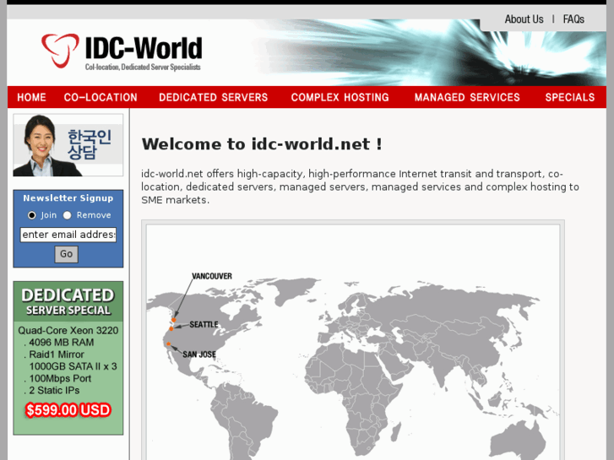Focus the newsletter email address field
This screenshot has width=614, height=460.
[x=68, y=235]
